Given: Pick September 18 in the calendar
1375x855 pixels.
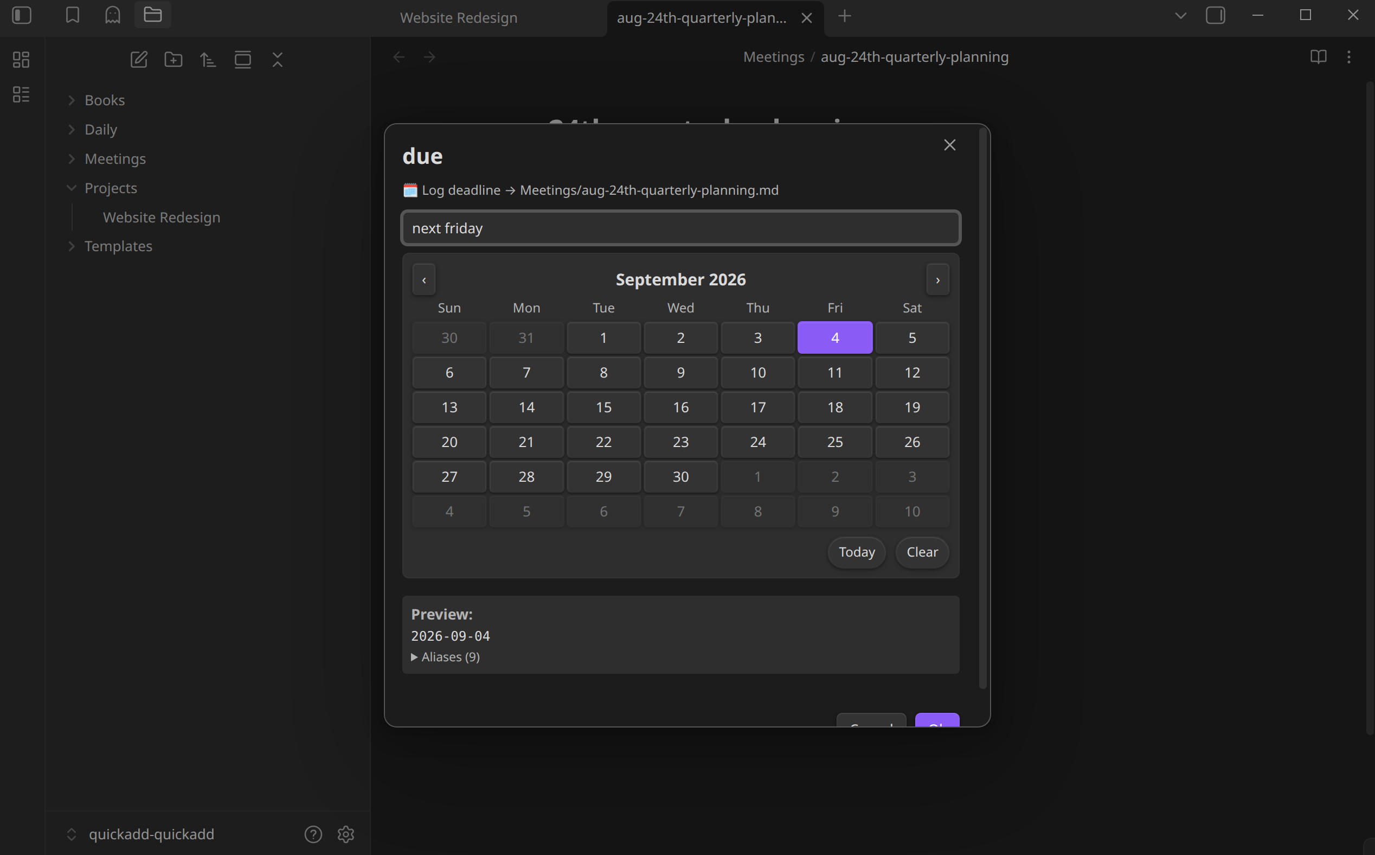Looking at the screenshot, I should click(x=835, y=407).
